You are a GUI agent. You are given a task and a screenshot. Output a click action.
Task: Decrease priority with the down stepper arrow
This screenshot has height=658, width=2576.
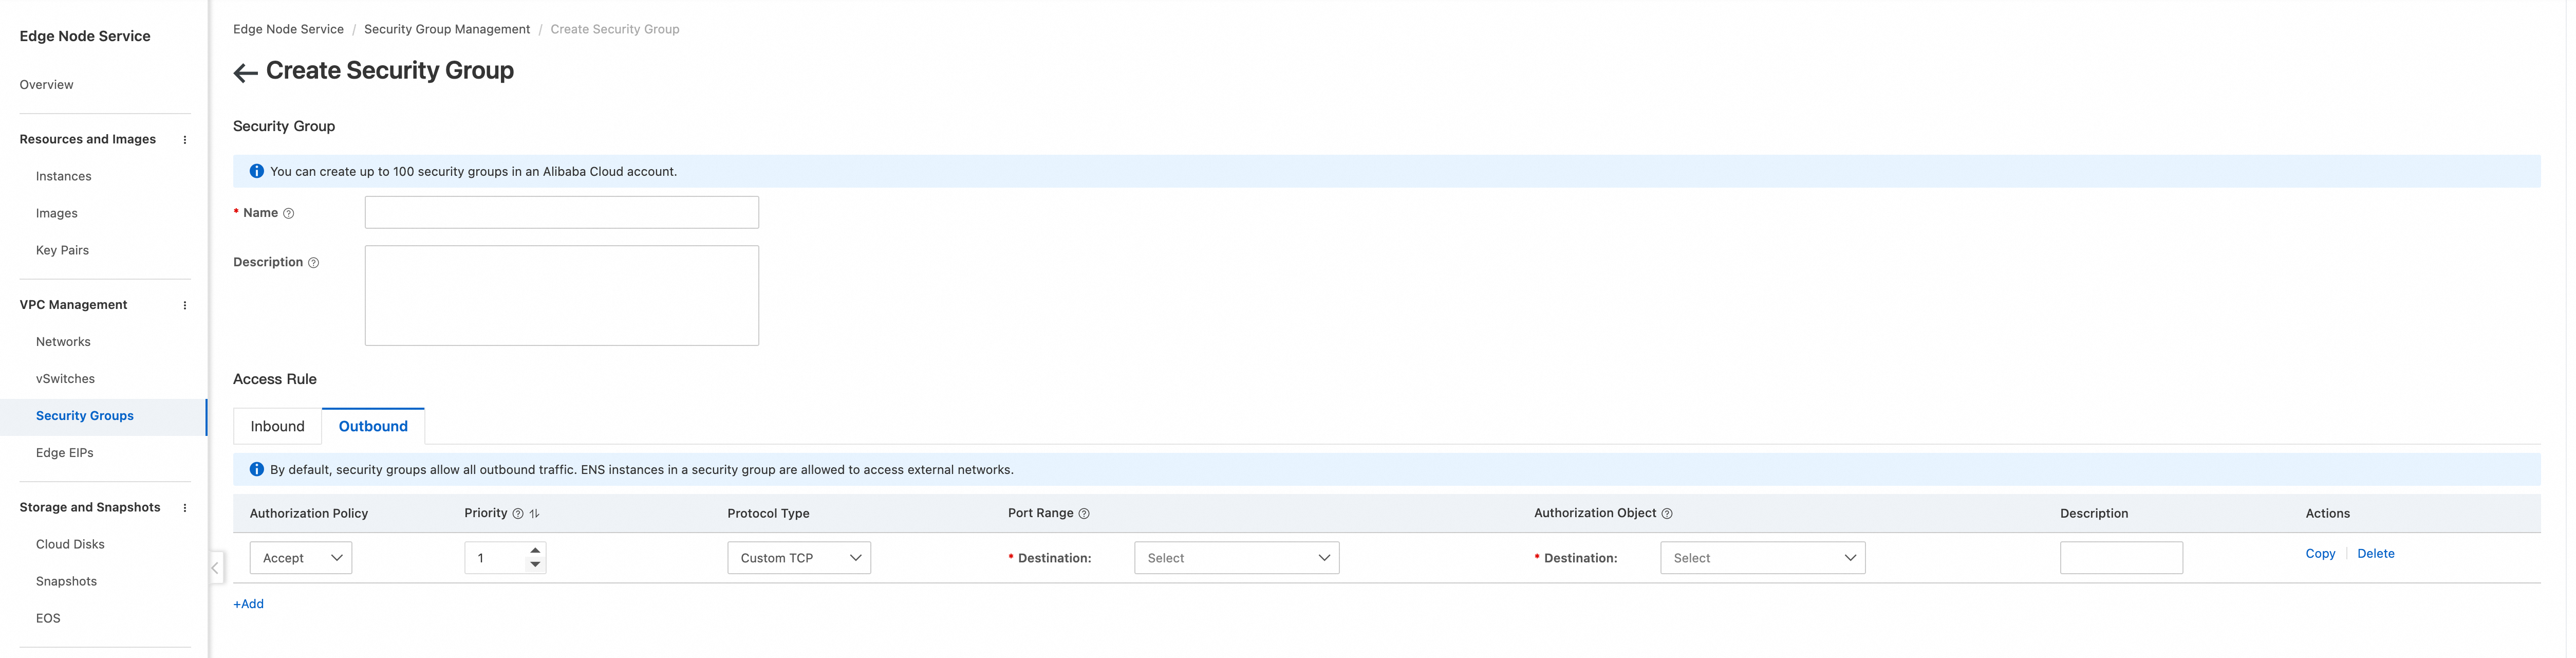pyautogui.click(x=536, y=565)
